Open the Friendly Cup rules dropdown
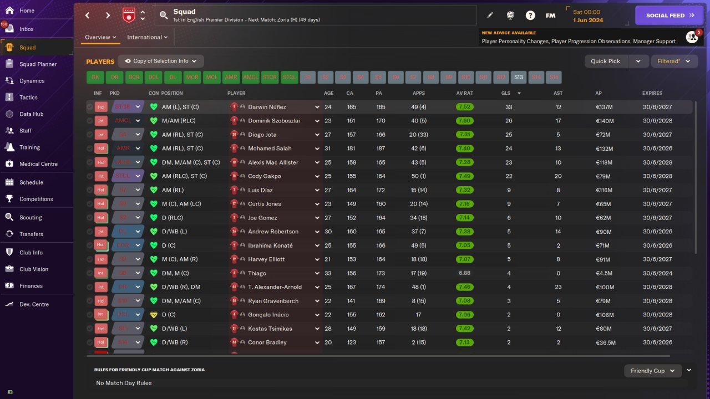Viewport: 710px width, 399px height. pyautogui.click(x=653, y=371)
